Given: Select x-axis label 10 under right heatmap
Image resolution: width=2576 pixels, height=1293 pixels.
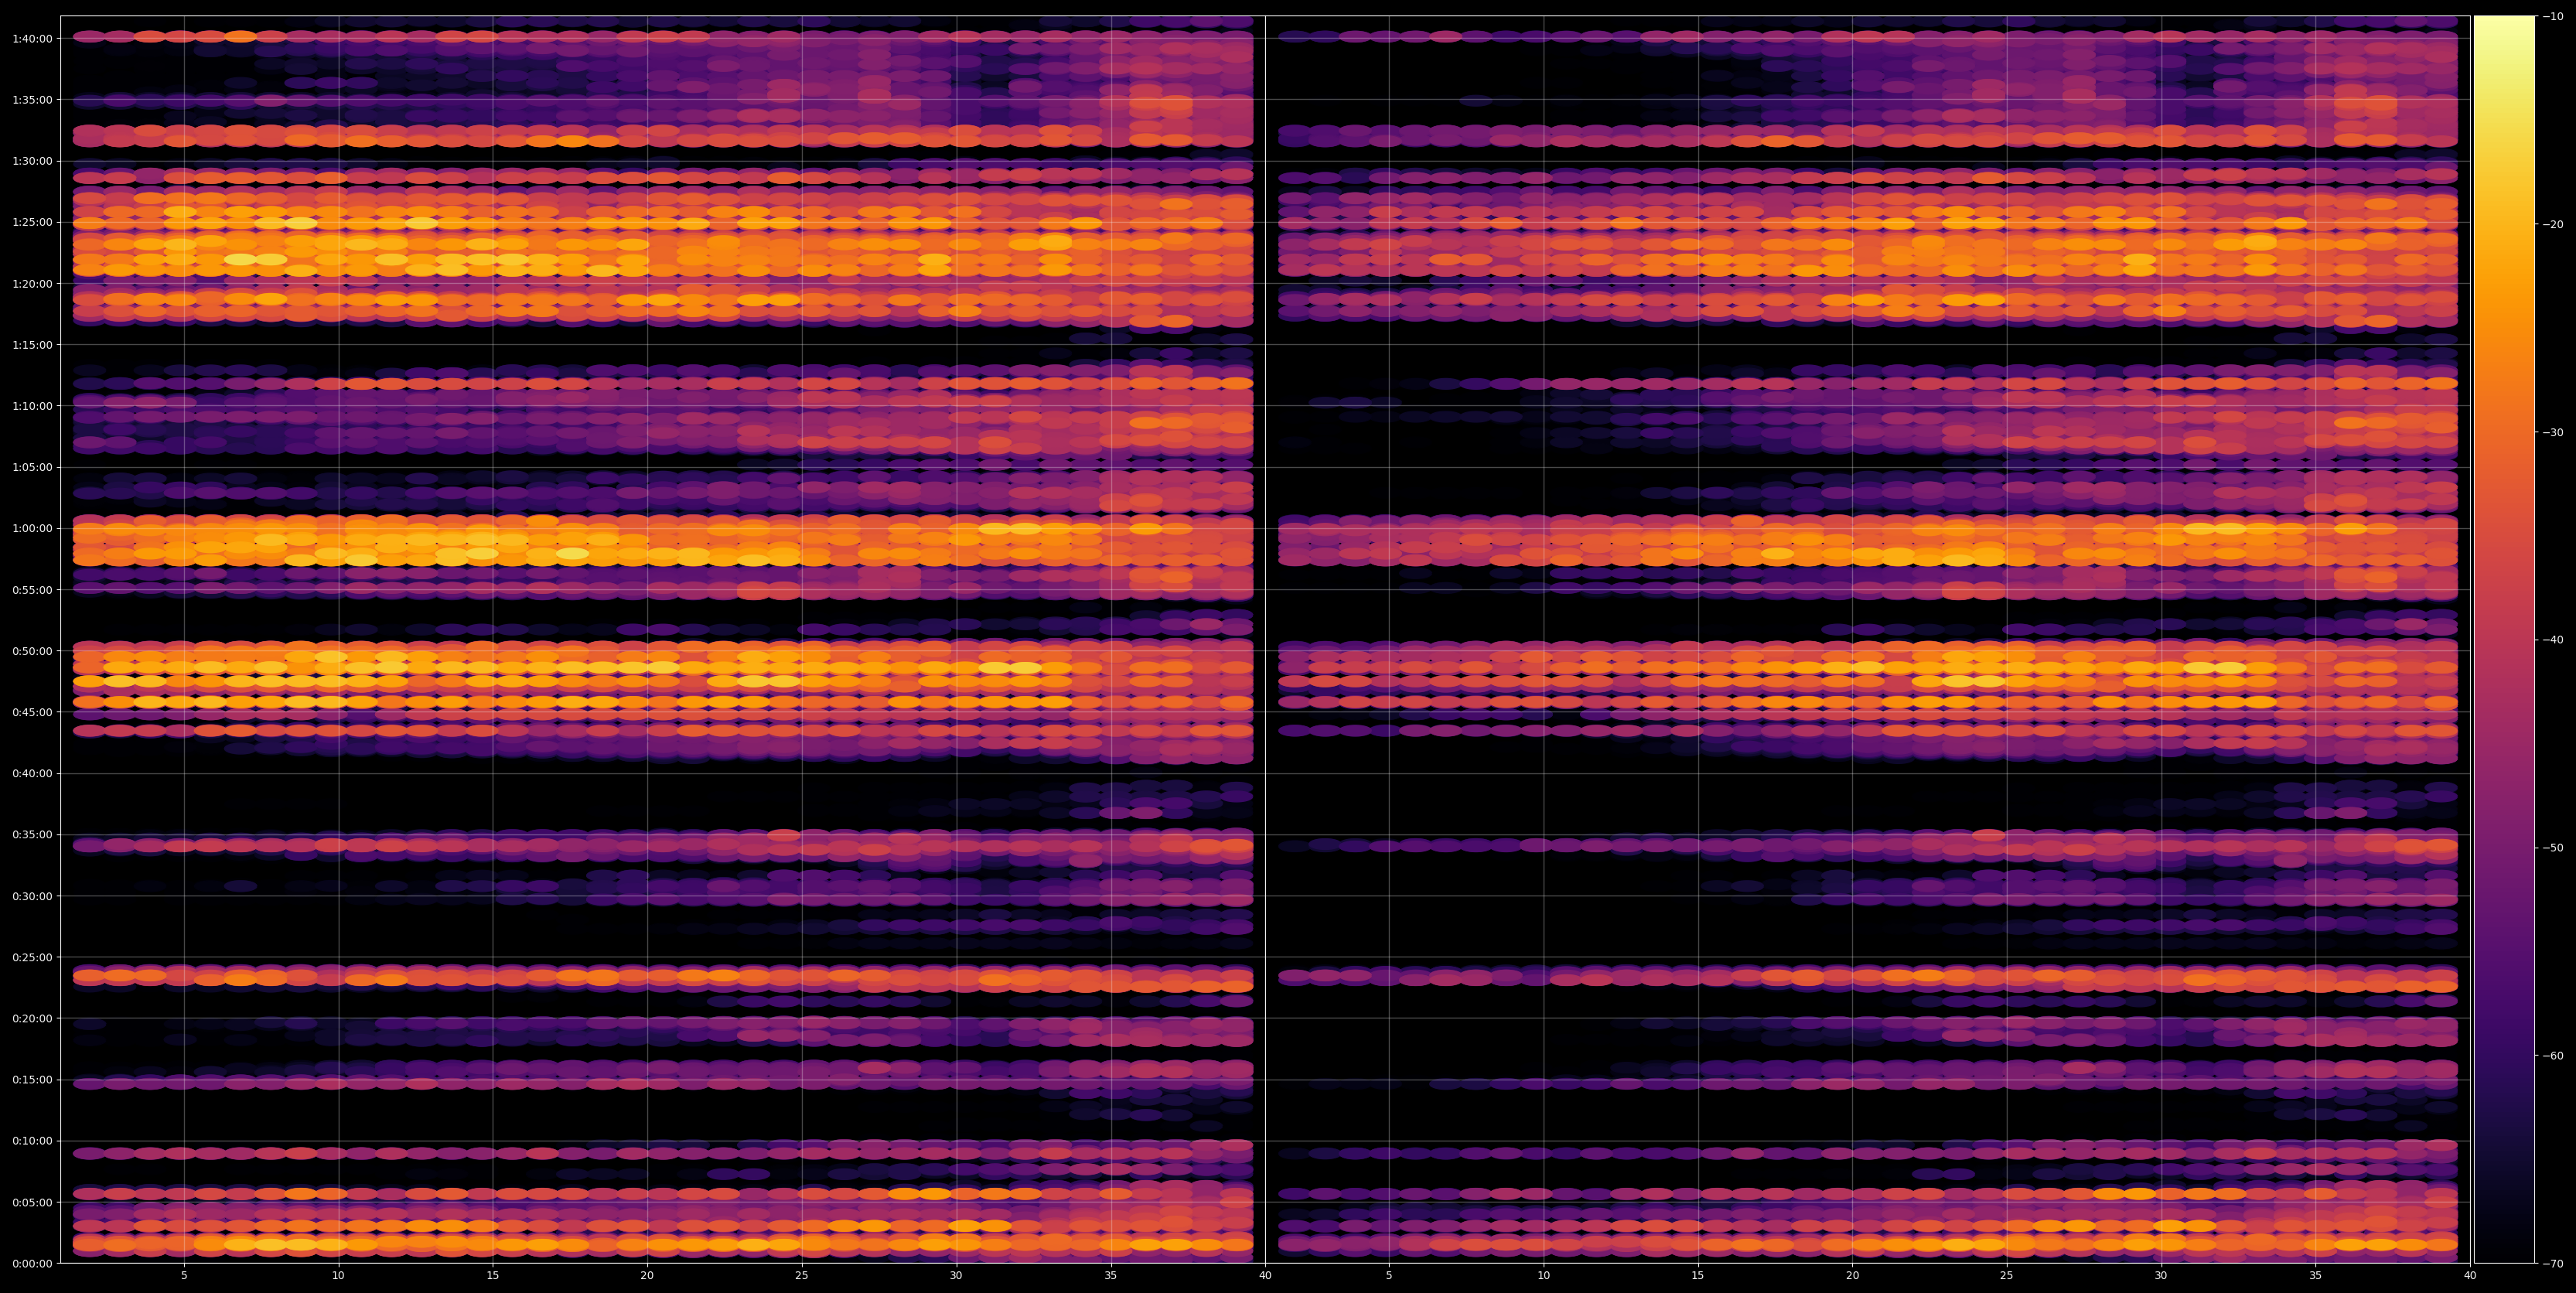Looking at the screenshot, I should pos(1543,1276).
